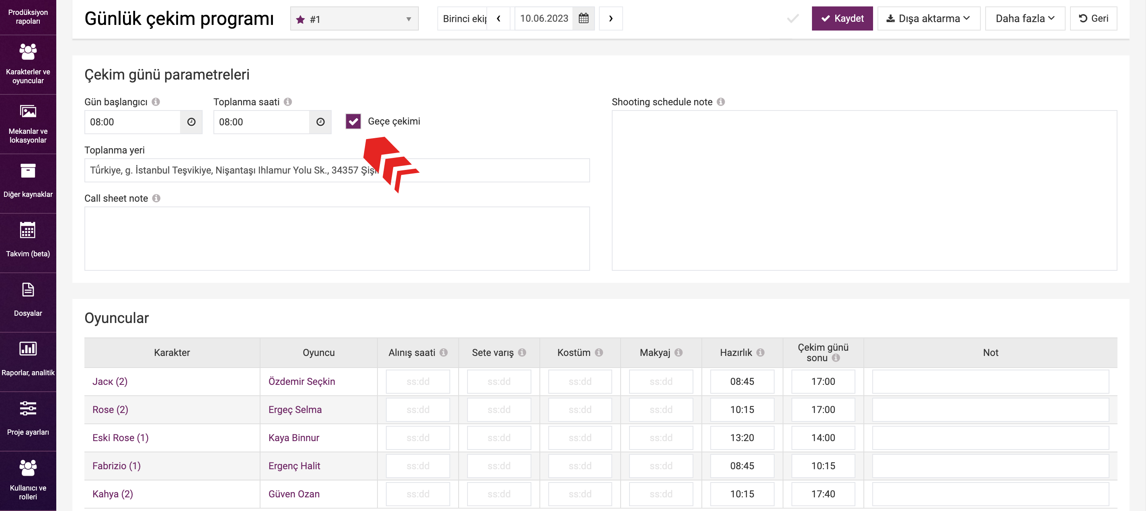The height and width of the screenshot is (511, 1146).
Task: Click info icon in Kostüm header
Action: point(599,352)
